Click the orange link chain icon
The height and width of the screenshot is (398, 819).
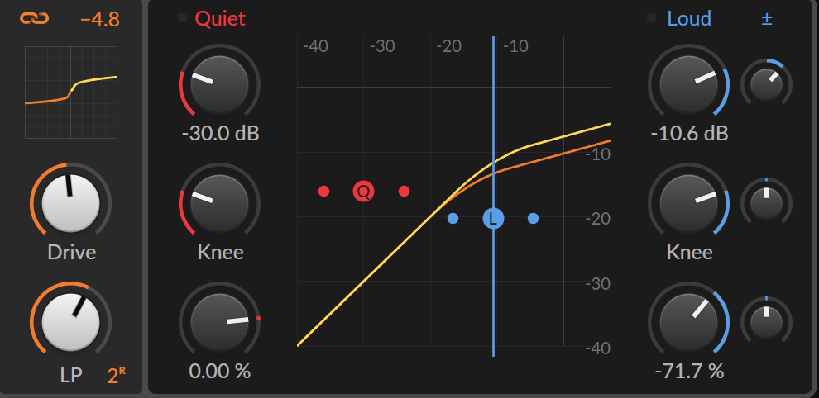(x=35, y=18)
